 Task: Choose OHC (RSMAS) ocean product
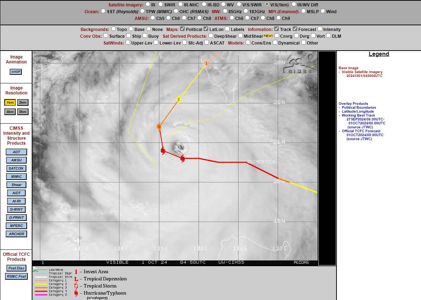[x=176, y=11]
